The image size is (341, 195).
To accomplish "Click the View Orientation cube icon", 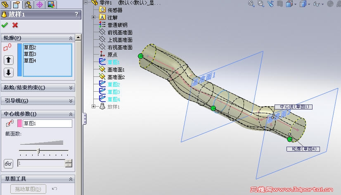I will pos(289,4).
